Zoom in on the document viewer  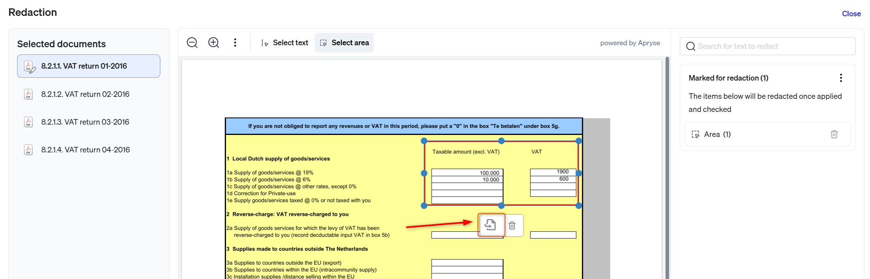(x=214, y=42)
